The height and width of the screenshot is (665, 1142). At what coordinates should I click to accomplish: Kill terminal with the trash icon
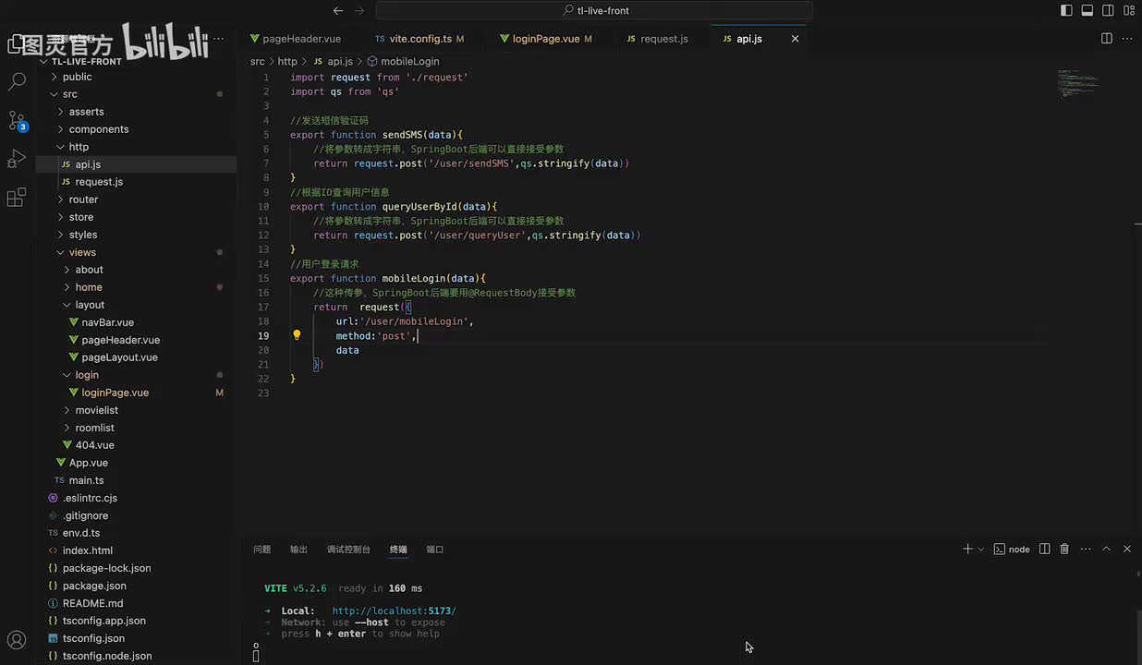tap(1064, 549)
